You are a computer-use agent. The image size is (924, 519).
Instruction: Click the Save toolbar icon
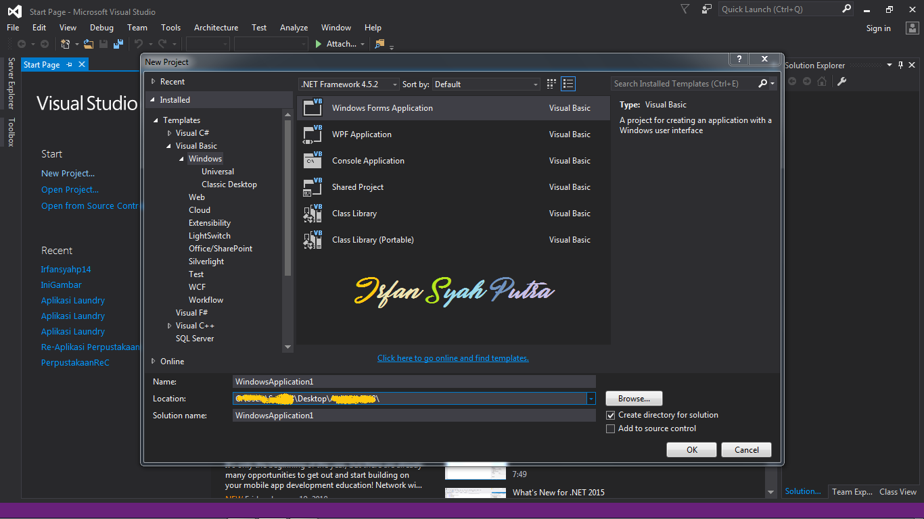[x=103, y=44]
